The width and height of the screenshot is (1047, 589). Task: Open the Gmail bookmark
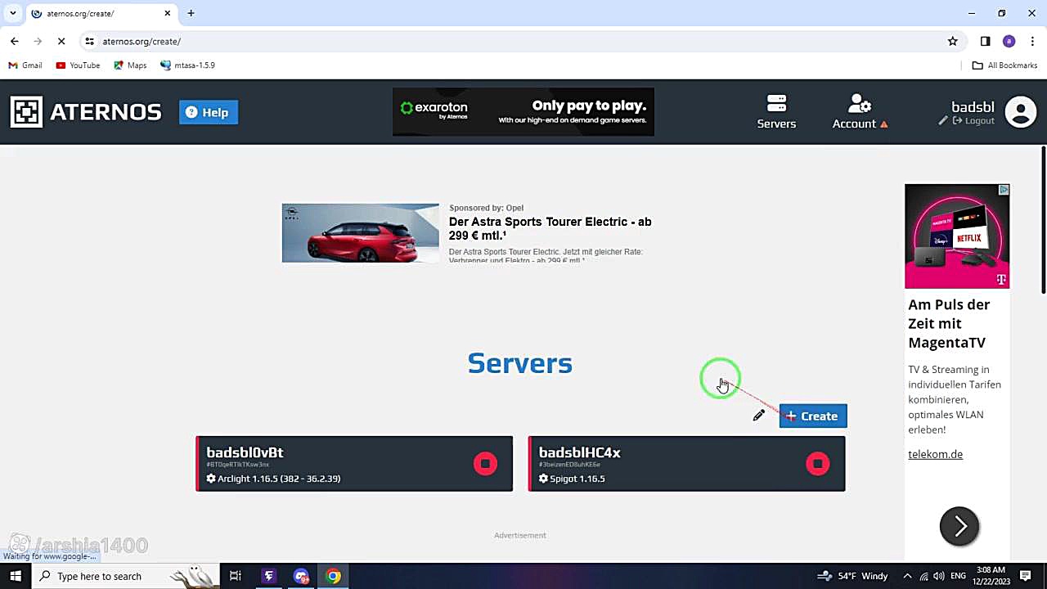25,65
